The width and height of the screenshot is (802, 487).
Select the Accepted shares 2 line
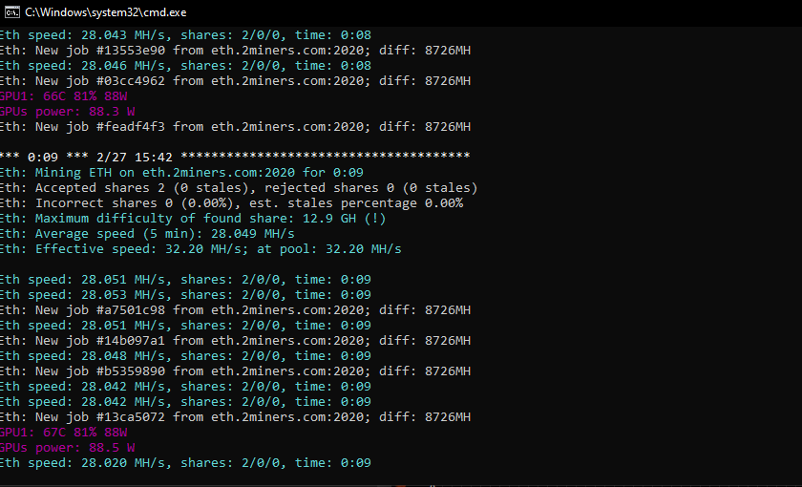coord(239,188)
